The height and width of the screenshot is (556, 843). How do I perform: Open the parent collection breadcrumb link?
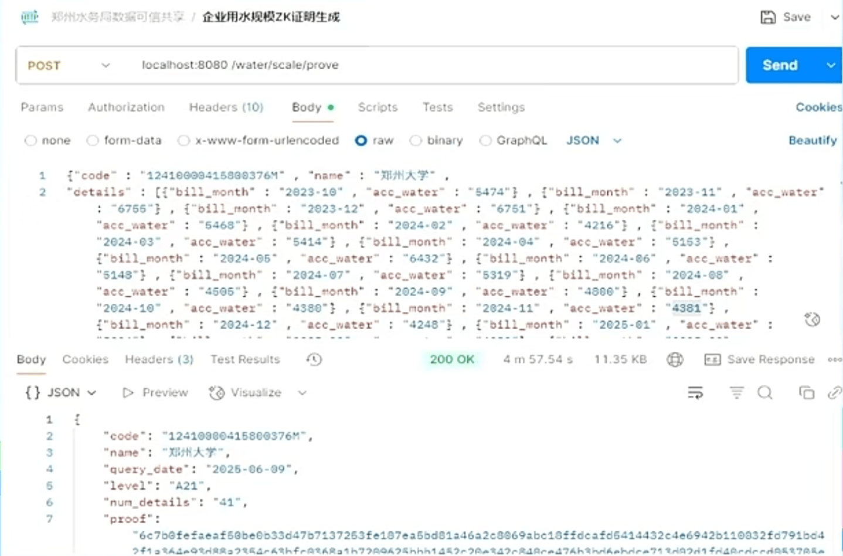[117, 17]
